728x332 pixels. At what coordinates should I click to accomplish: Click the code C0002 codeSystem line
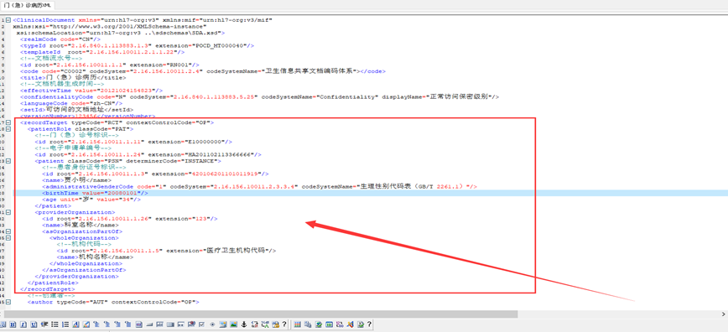click(x=203, y=71)
